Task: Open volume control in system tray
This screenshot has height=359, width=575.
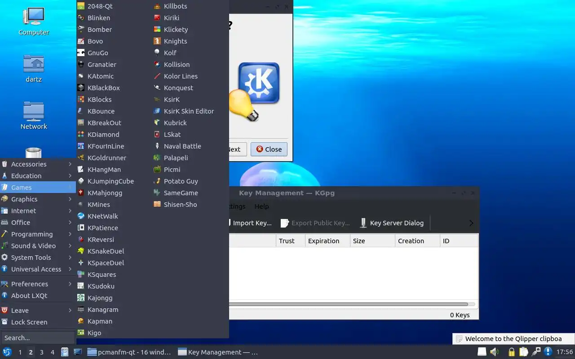Action: point(495,352)
